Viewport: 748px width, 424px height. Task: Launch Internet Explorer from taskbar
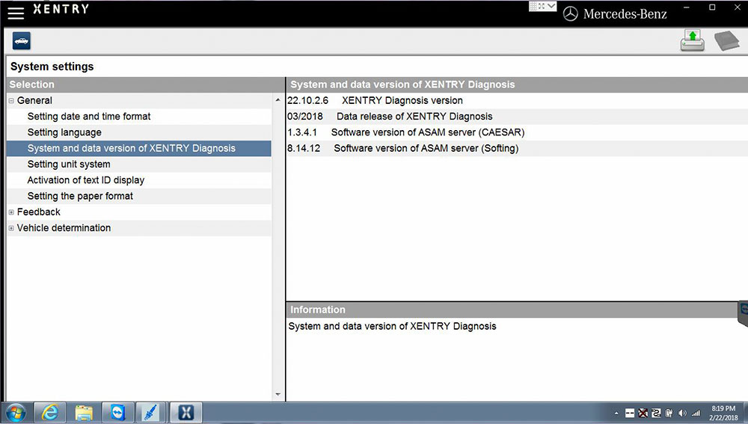pos(49,413)
